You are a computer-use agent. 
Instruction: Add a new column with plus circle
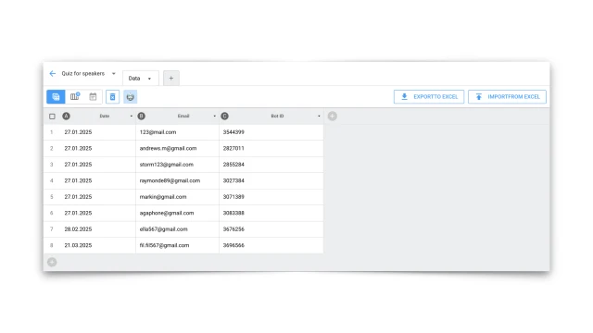332,117
